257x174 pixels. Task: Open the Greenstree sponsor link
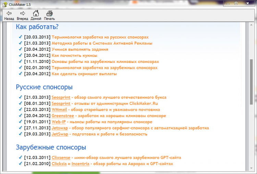[x=63, y=116]
